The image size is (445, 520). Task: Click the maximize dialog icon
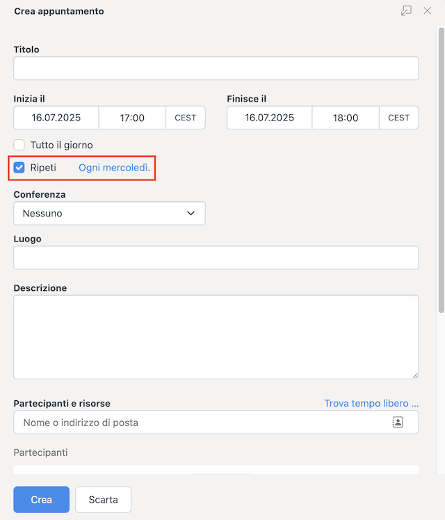click(x=406, y=10)
